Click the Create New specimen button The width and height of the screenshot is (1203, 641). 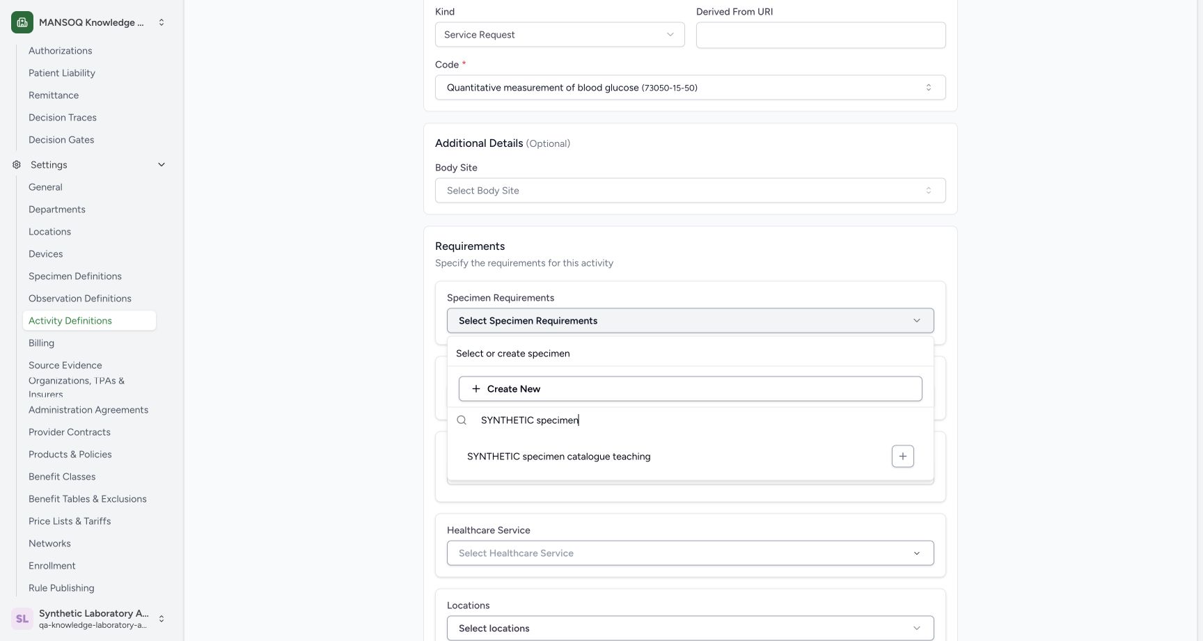pyautogui.click(x=690, y=389)
